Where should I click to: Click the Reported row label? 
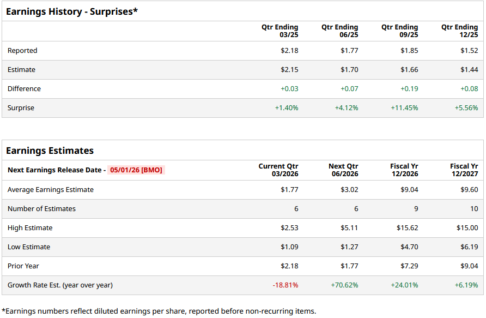[22, 51]
